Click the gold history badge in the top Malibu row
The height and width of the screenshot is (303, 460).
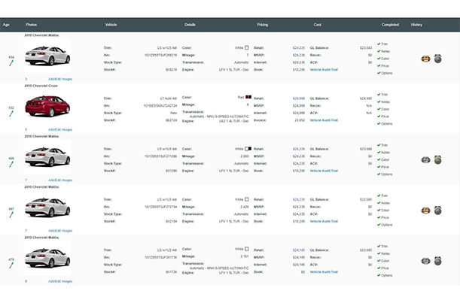pos(426,58)
